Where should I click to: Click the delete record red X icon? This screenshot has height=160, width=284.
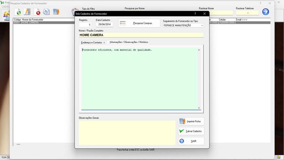click(37, 12)
